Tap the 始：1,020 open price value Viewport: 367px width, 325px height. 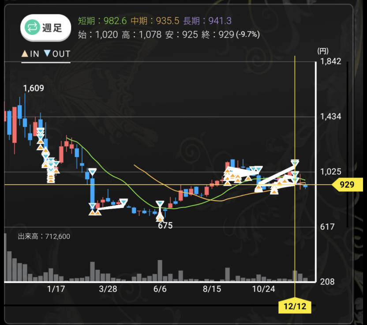point(98,35)
